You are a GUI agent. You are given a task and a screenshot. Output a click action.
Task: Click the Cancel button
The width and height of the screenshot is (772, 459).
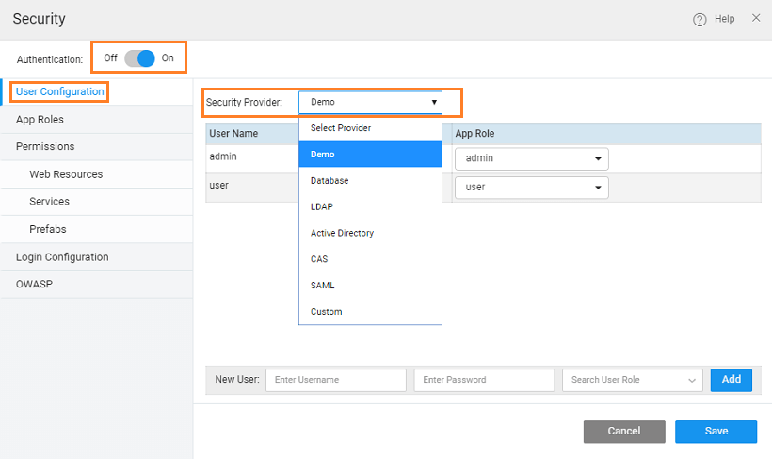(x=623, y=432)
